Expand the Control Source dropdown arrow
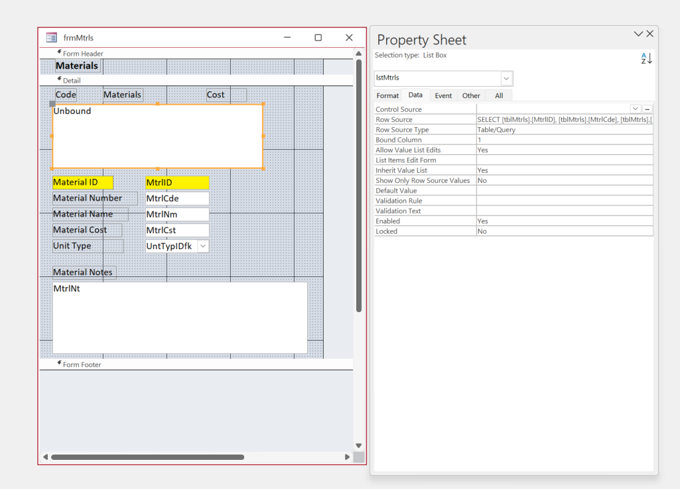Image resolution: width=680 pixels, height=489 pixels. (636, 109)
